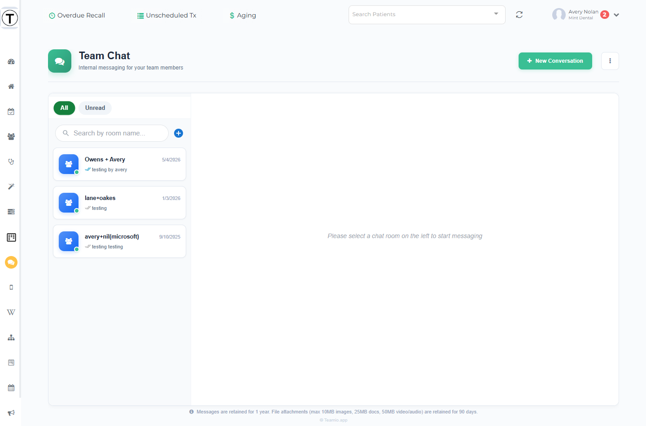This screenshot has width=646, height=426.
Task: Open the Teamio.app footer link
Action: coord(334,420)
